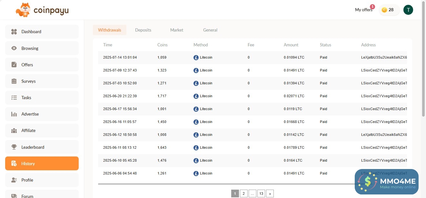Open My offers notifications link
The height and width of the screenshot is (198, 426).
(363, 10)
